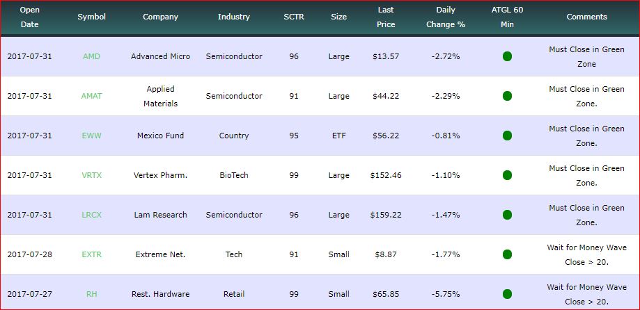640x310 pixels.
Task: Click the -1.77% daily change value
Action: [446, 254]
